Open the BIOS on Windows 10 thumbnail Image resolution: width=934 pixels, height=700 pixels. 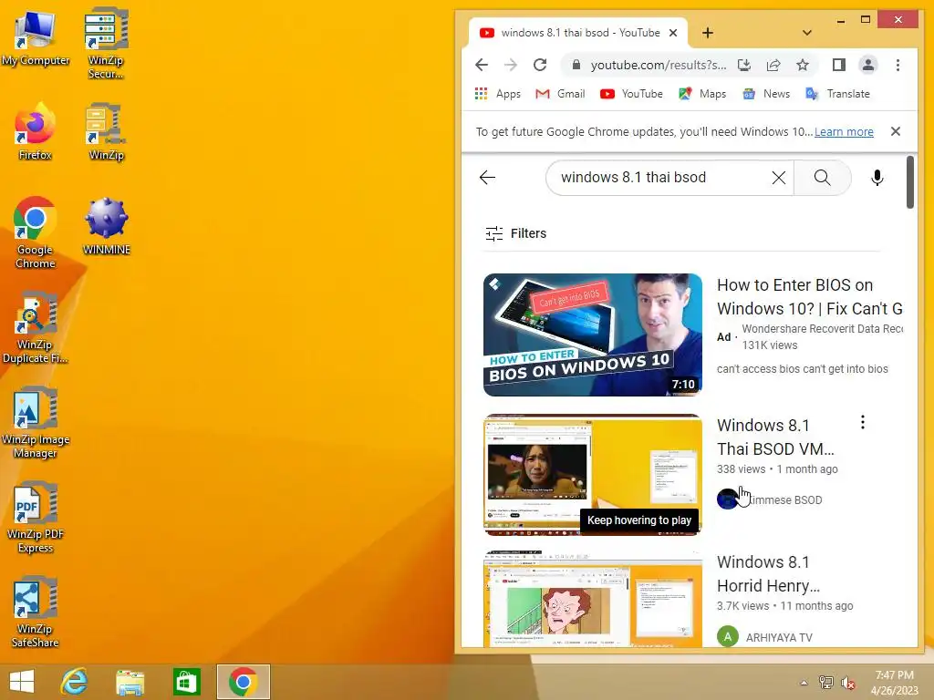click(593, 335)
